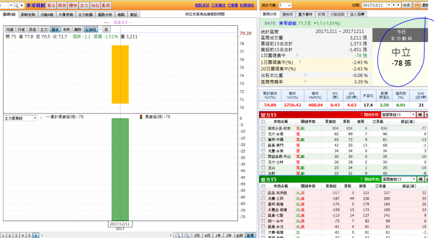Toggle the 紅綠燈 chart overlay button

coord(91,29)
